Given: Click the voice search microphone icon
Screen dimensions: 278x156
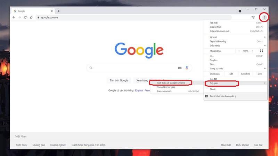Looking at the screenshot, I should [187, 68].
